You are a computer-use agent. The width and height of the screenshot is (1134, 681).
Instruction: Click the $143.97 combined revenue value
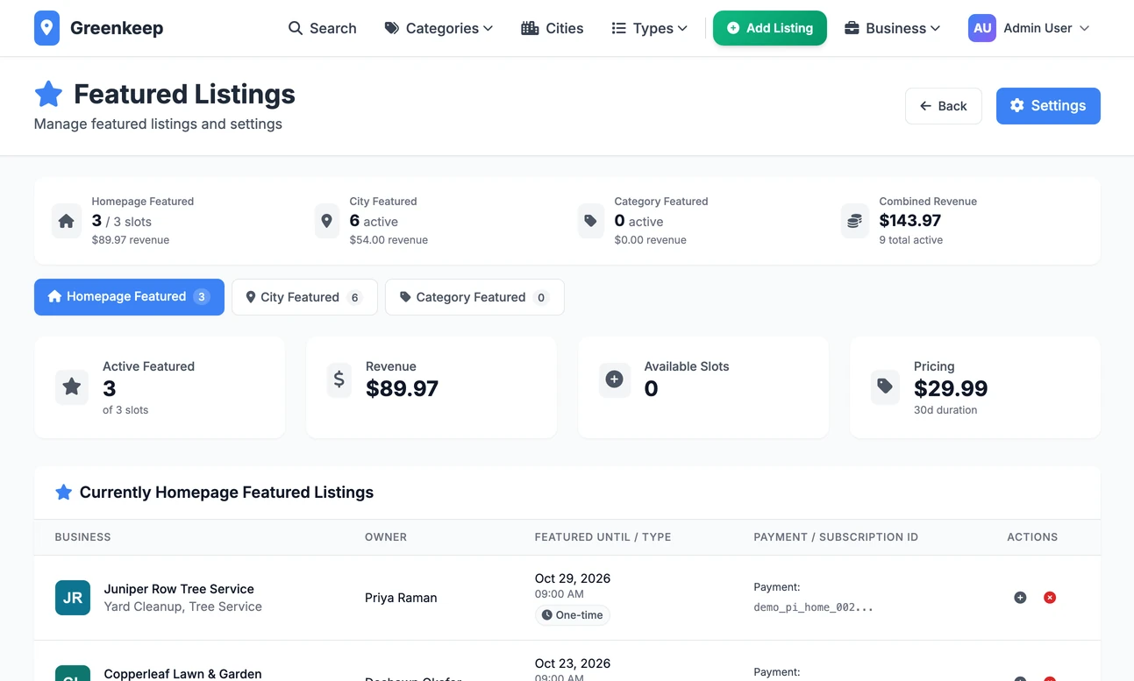pyautogui.click(x=910, y=221)
